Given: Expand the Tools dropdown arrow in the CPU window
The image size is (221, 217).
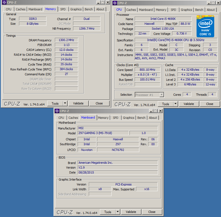Looking at the screenshot, I should [175, 104].
